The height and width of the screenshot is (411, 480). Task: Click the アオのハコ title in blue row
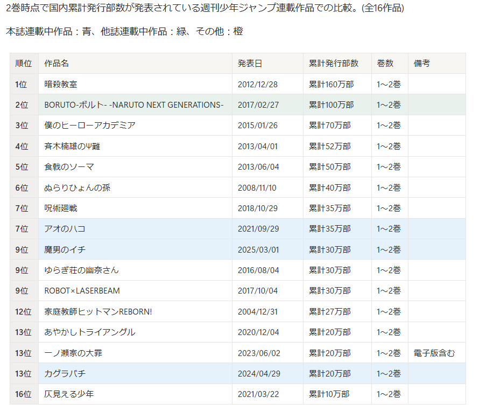[x=65, y=229]
